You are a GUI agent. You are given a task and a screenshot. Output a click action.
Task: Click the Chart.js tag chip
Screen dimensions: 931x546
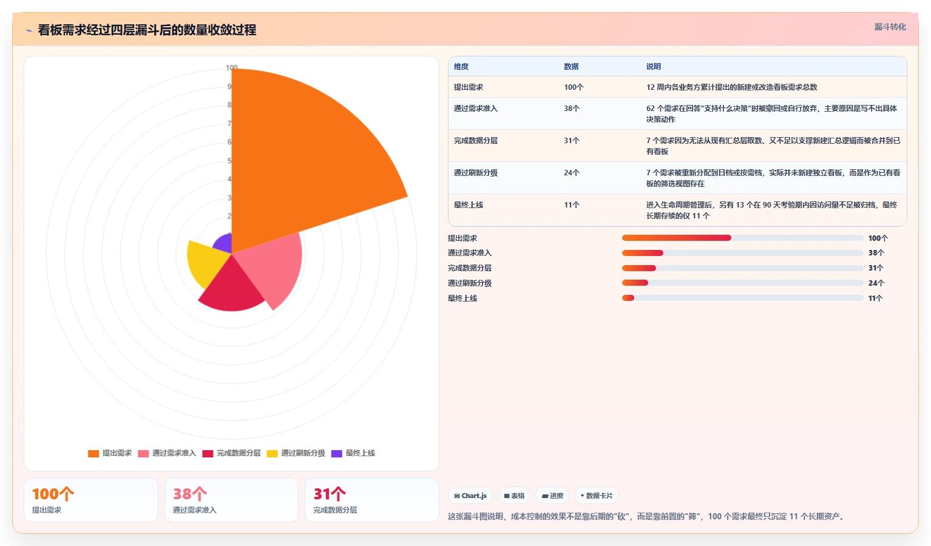point(470,496)
